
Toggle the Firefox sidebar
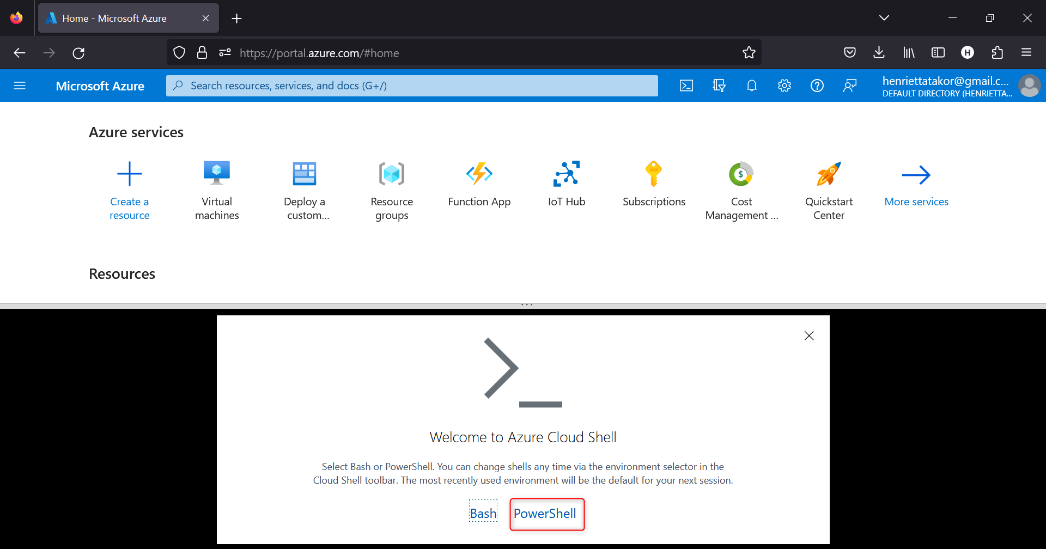[938, 53]
